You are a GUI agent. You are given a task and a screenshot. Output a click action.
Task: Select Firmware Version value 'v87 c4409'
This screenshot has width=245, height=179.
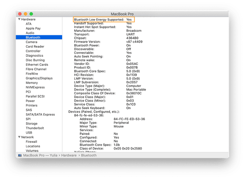click(134, 42)
